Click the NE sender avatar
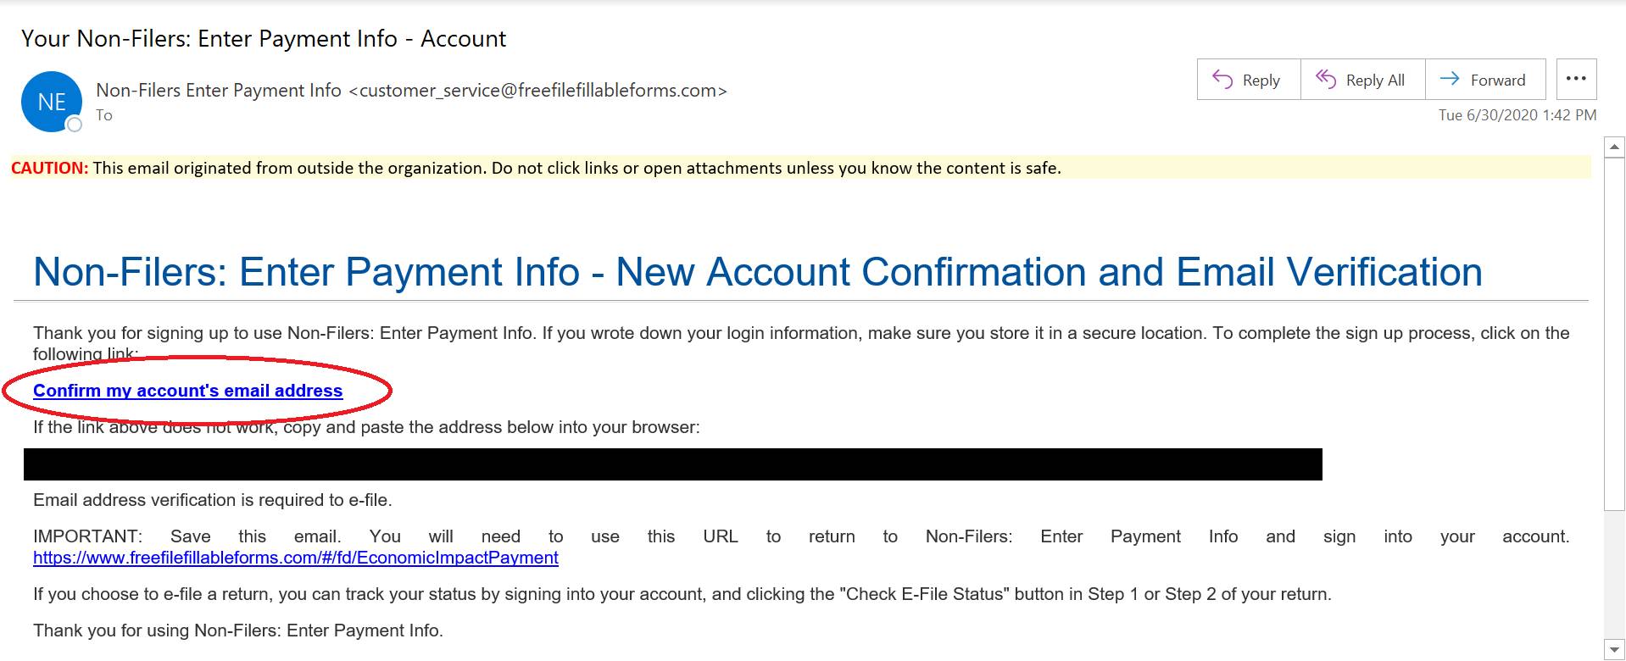The height and width of the screenshot is (661, 1626). pyautogui.click(x=51, y=102)
